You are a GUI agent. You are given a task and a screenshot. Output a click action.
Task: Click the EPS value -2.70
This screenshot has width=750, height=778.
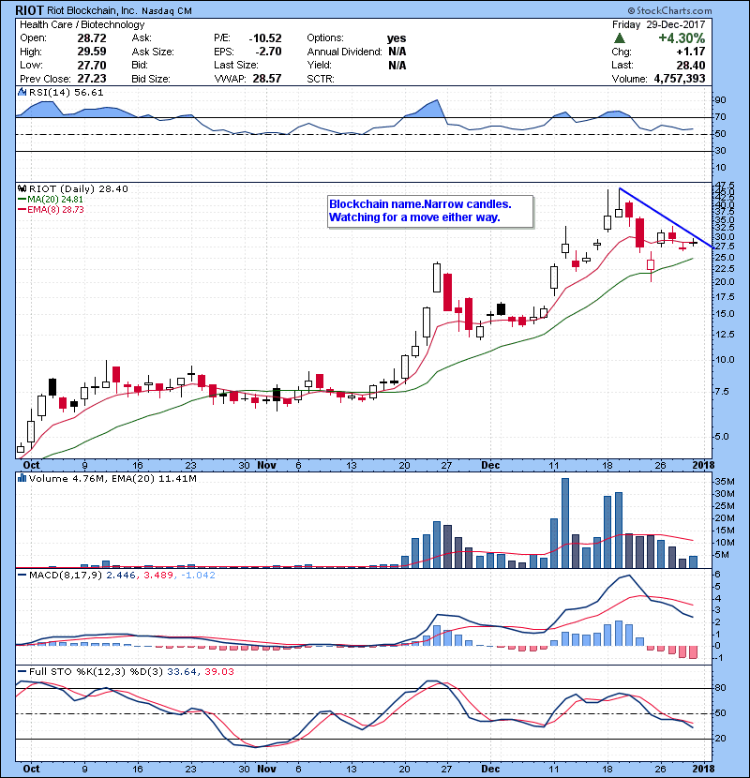point(268,52)
